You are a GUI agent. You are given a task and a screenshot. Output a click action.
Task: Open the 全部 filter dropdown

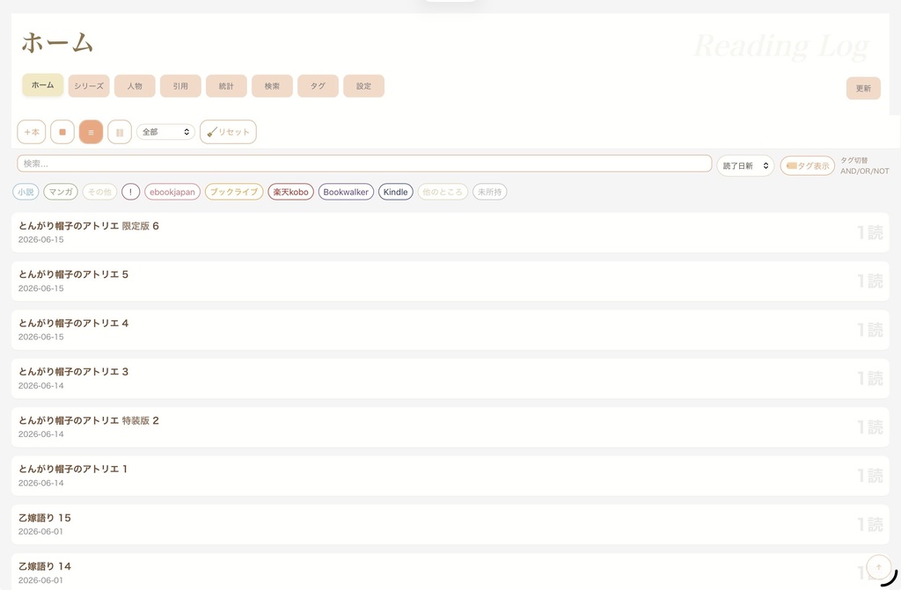tap(165, 132)
